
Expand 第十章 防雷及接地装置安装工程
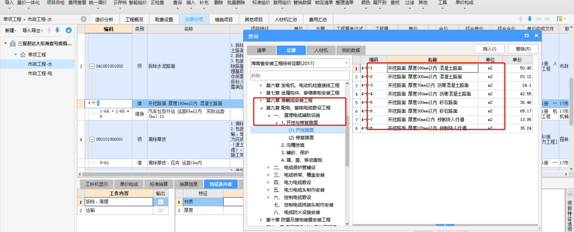coord(261,220)
